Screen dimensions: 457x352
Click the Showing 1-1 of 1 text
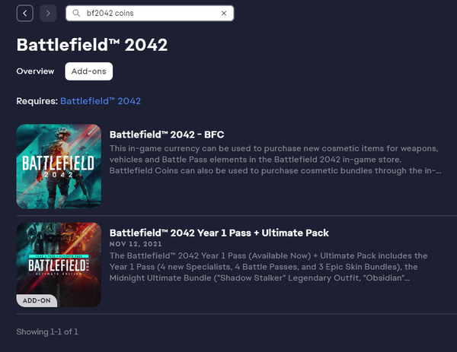pos(47,332)
